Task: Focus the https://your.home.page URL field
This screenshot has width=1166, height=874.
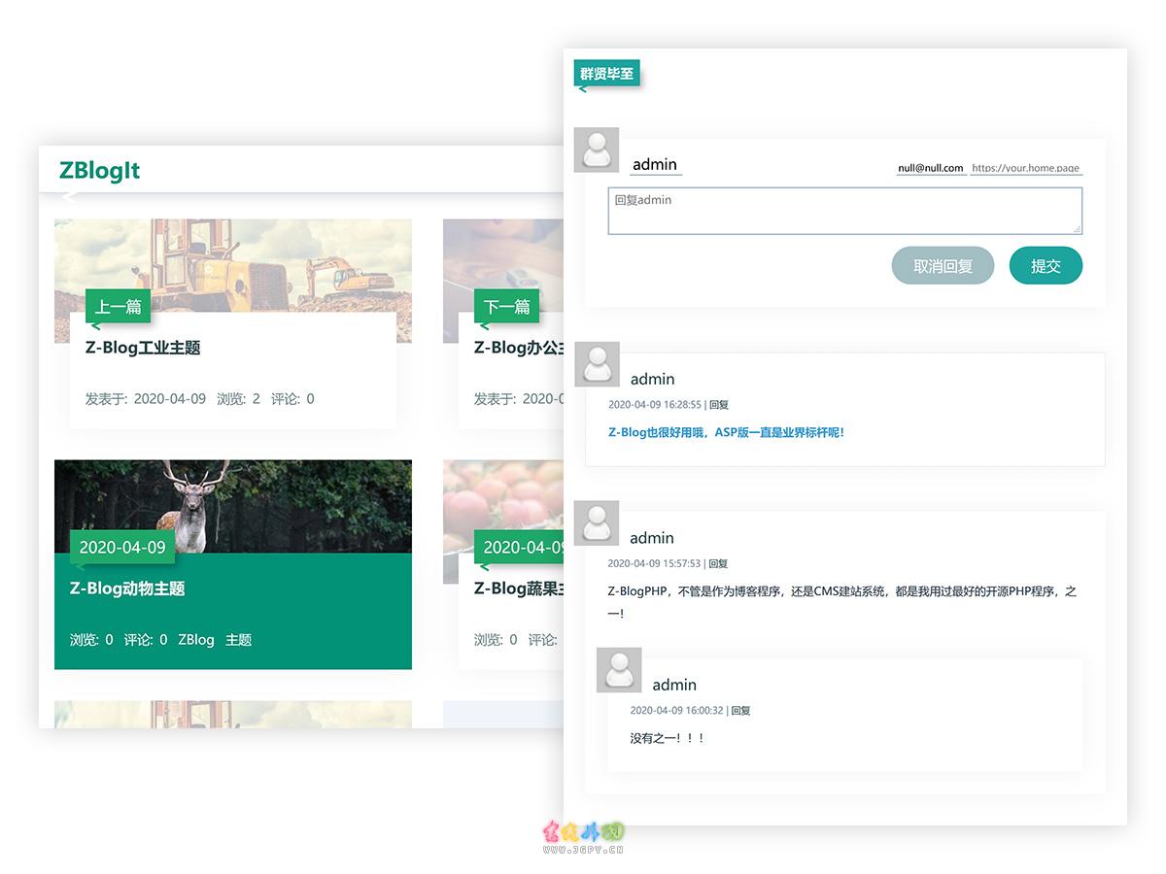Action: [x=1026, y=168]
